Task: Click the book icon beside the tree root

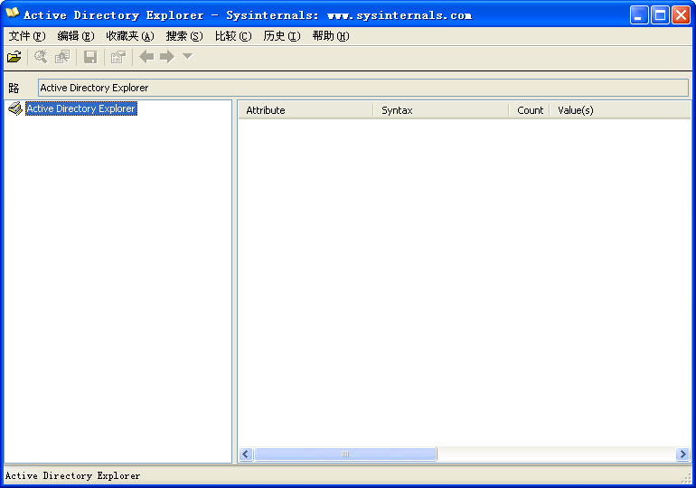Action: [x=14, y=108]
